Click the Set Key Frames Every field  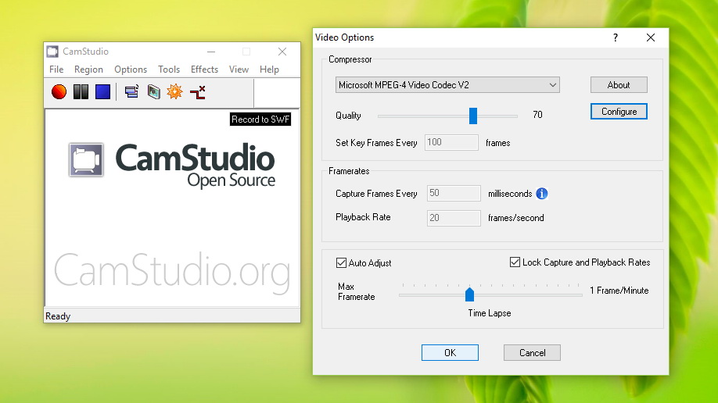[x=451, y=143]
